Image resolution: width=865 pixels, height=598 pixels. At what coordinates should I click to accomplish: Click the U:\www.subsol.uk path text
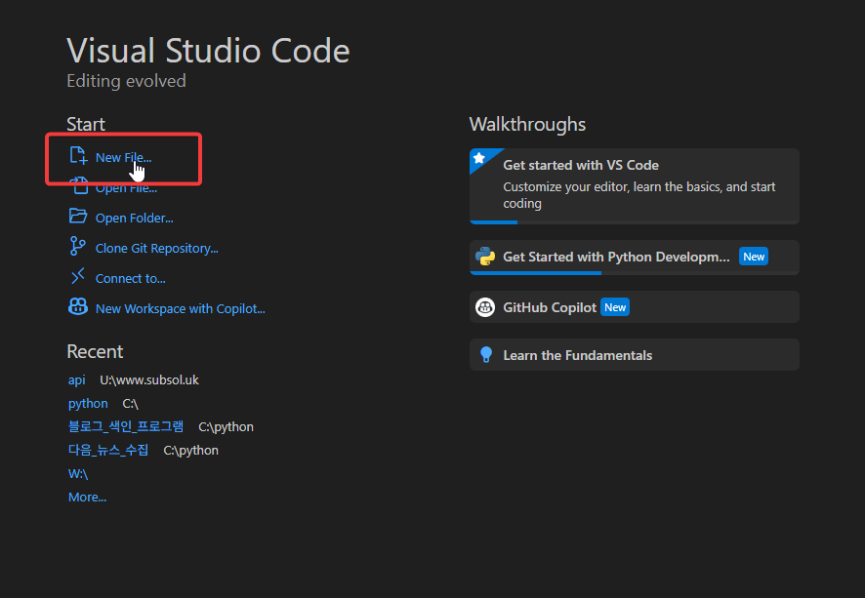pos(149,380)
